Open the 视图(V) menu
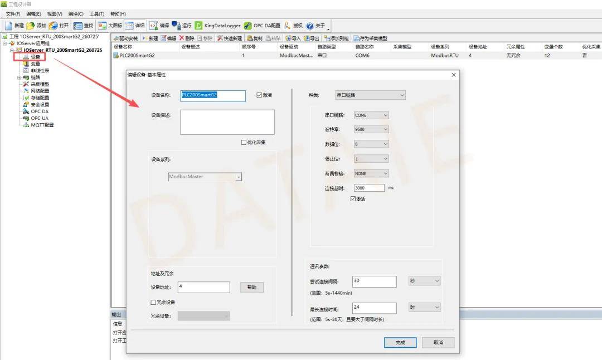The height and width of the screenshot is (360, 602). click(x=55, y=14)
